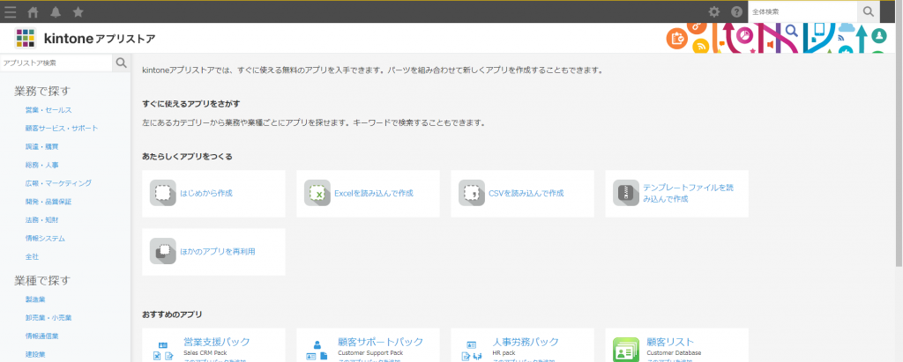Click the 営業支援パック icon

click(x=163, y=350)
